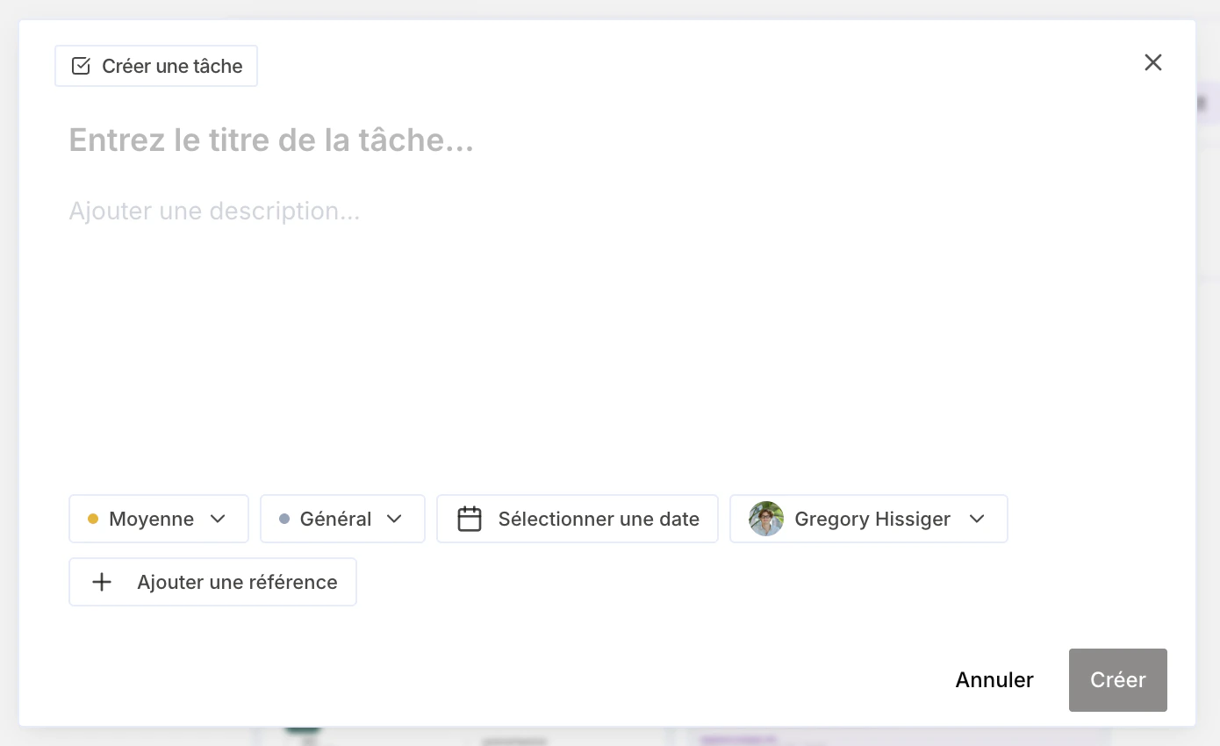Open the Gregory Hissiger assignee dropdown

coord(869,519)
